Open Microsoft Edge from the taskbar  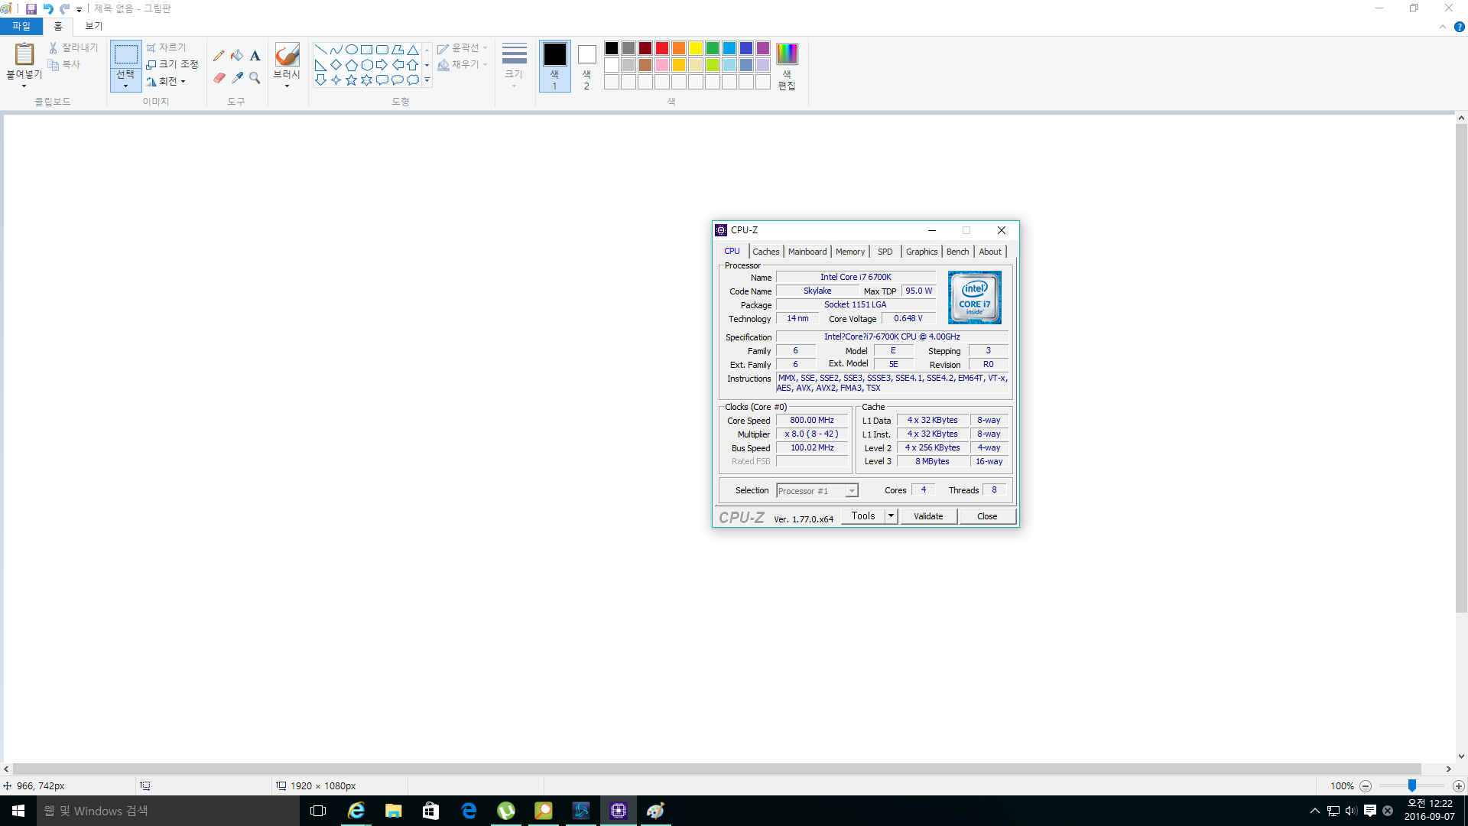tap(469, 811)
